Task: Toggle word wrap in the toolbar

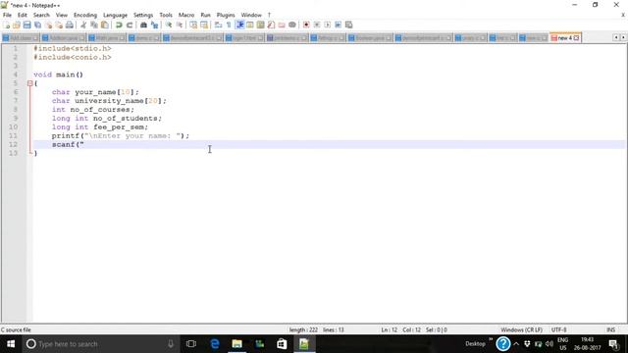Action: [x=218, y=25]
